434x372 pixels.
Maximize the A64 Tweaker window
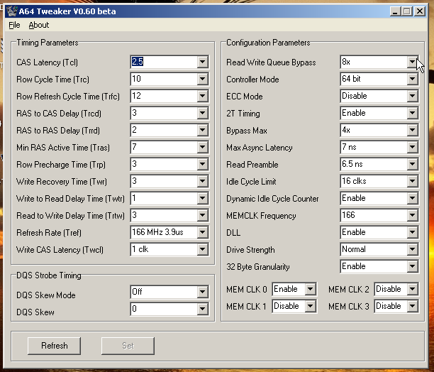407,11
